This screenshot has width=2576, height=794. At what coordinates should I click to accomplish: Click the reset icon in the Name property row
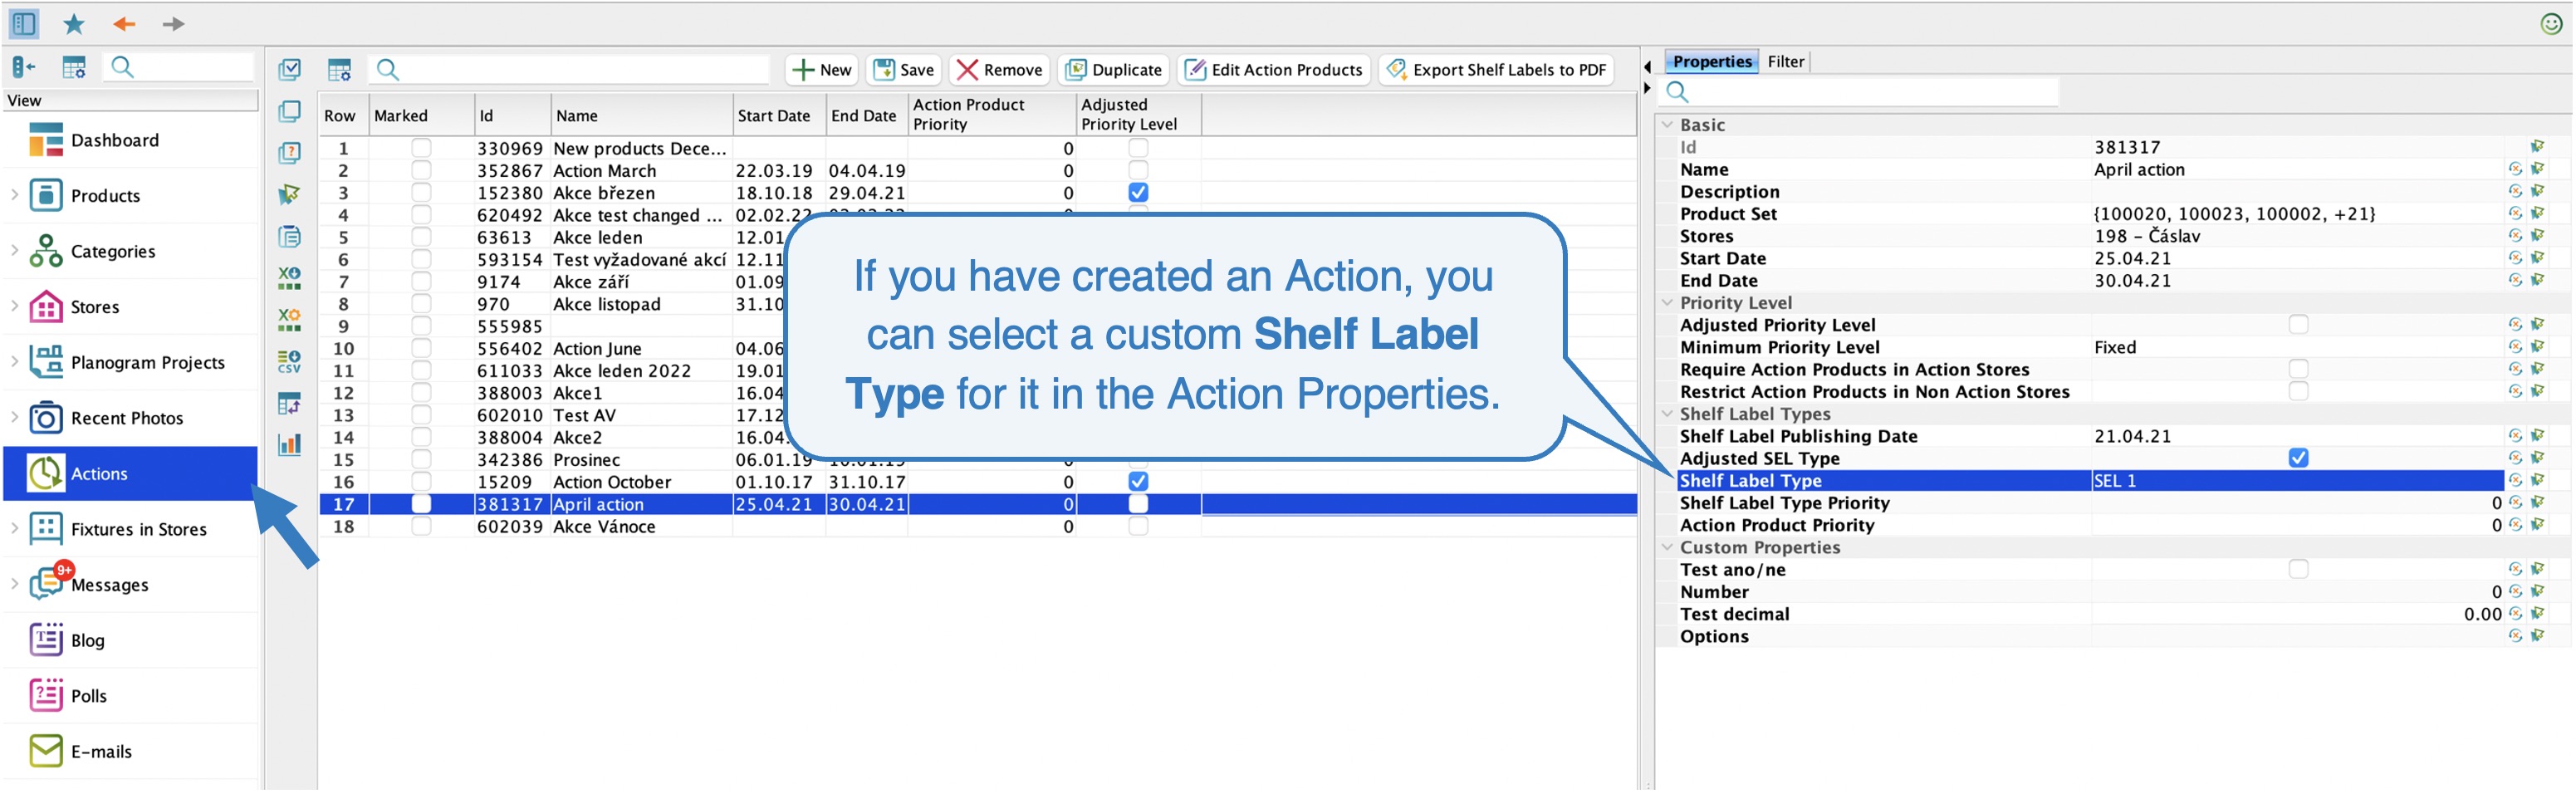(x=2515, y=169)
